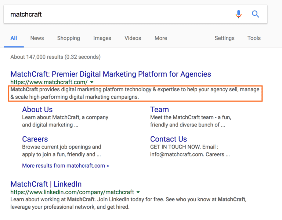Switch to the Images tab
The image size is (282, 220).
[102, 38]
